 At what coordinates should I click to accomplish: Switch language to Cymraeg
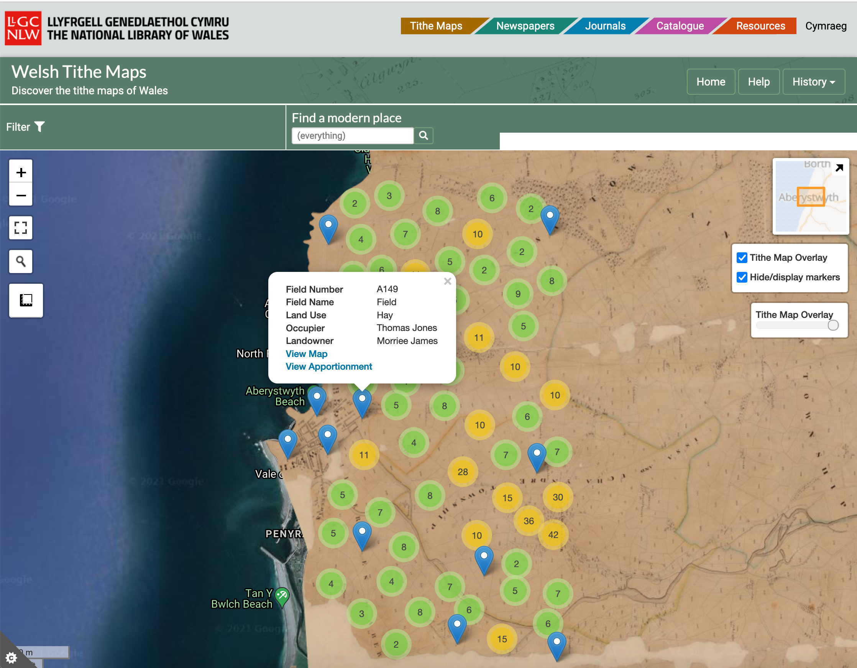pyautogui.click(x=826, y=26)
